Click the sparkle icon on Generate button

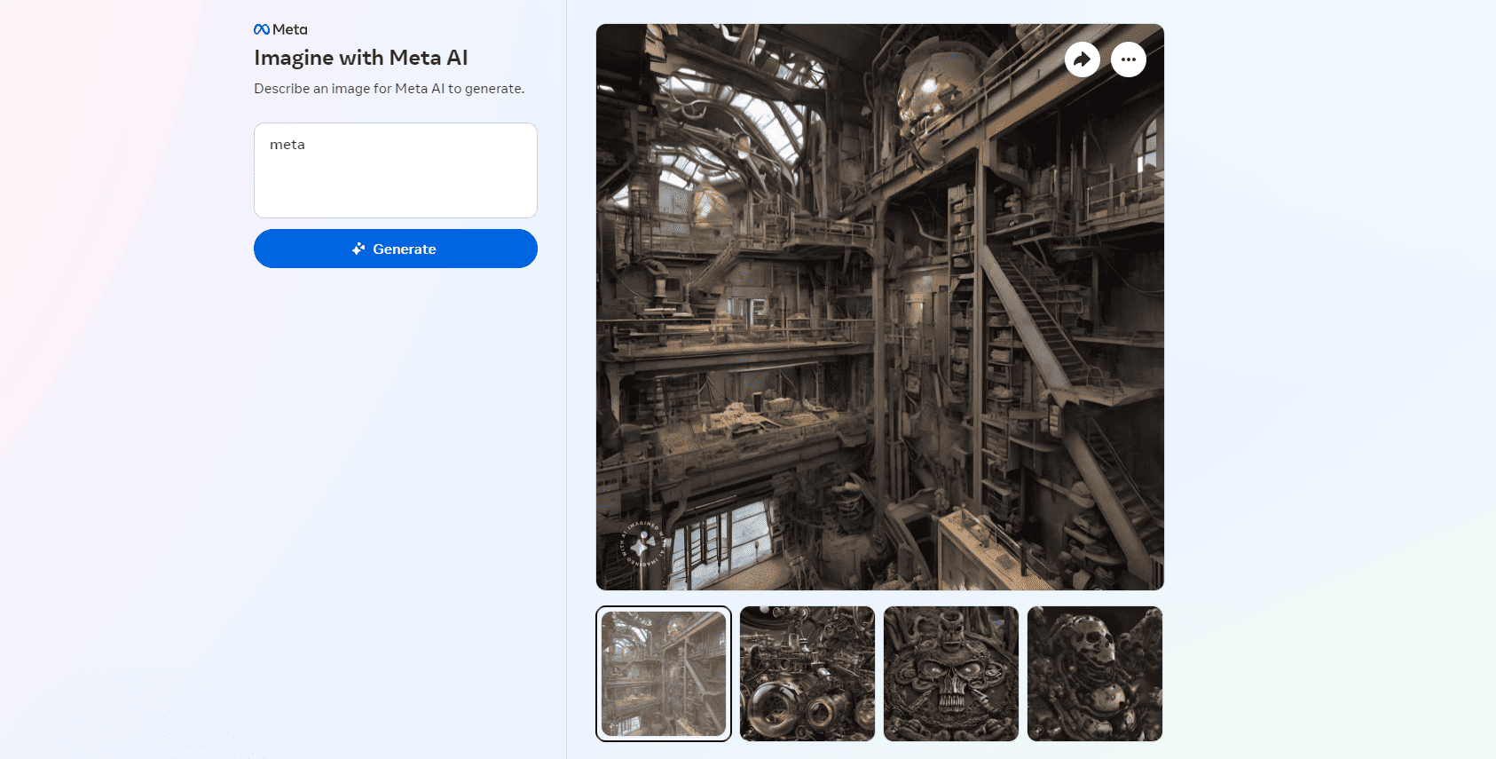pyautogui.click(x=358, y=249)
